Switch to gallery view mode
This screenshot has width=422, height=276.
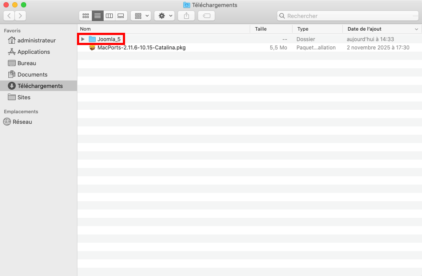coord(121,16)
